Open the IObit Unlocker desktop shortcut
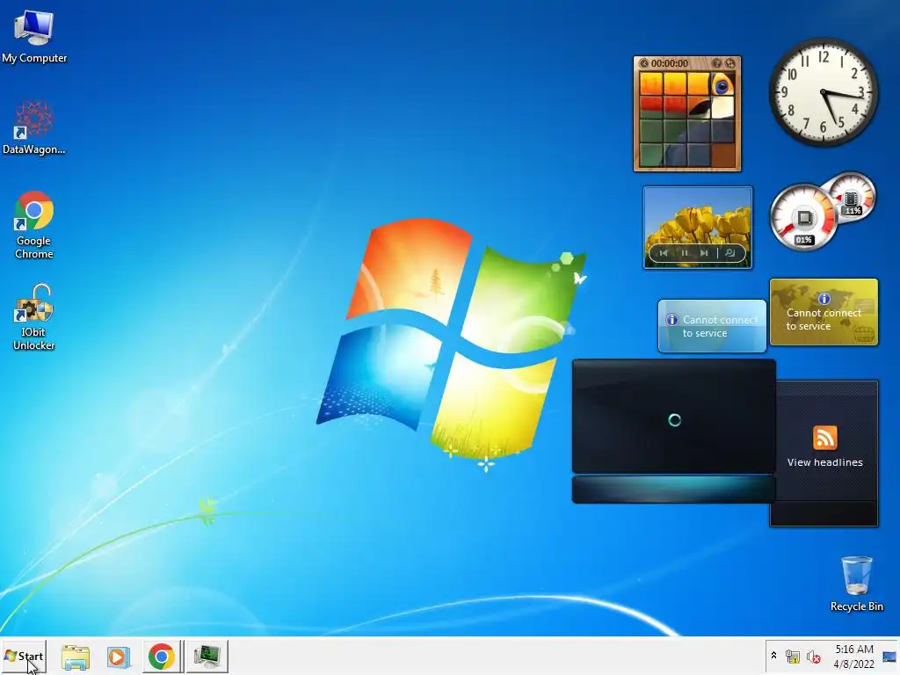The width and height of the screenshot is (900, 675). (x=34, y=316)
